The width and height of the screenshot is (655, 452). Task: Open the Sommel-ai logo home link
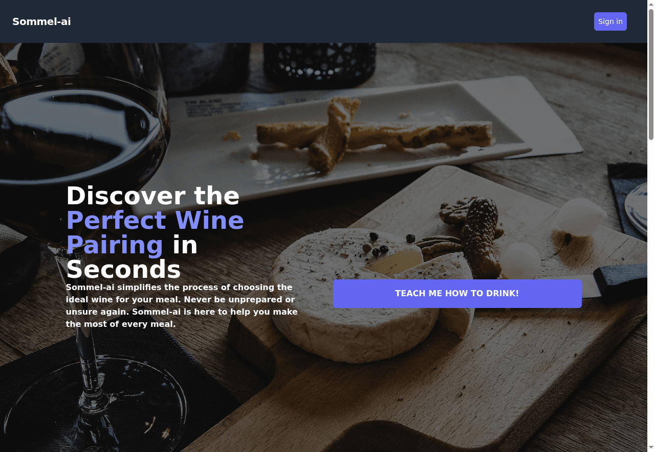click(41, 21)
